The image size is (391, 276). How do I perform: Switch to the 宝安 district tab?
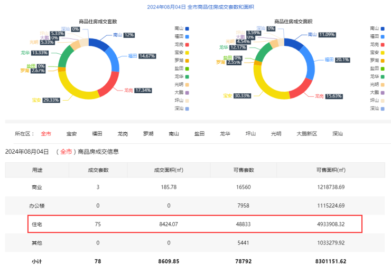coord(71,134)
